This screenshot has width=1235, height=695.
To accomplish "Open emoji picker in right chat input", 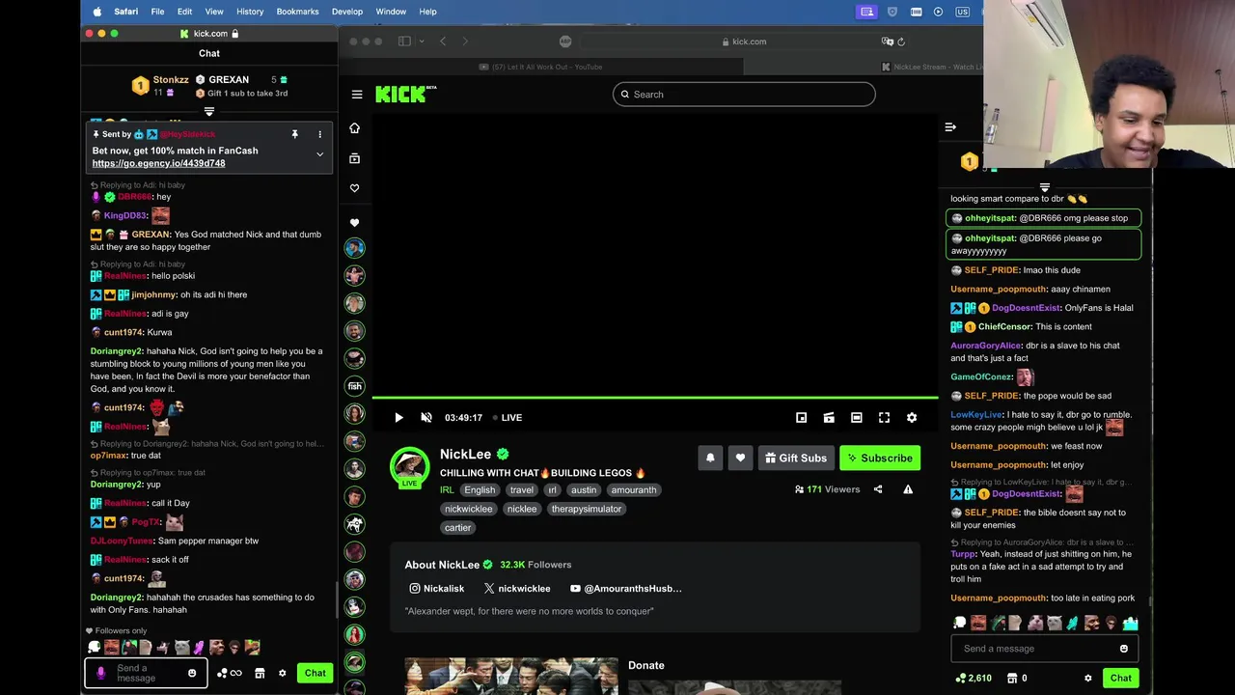I will coord(1124,649).
